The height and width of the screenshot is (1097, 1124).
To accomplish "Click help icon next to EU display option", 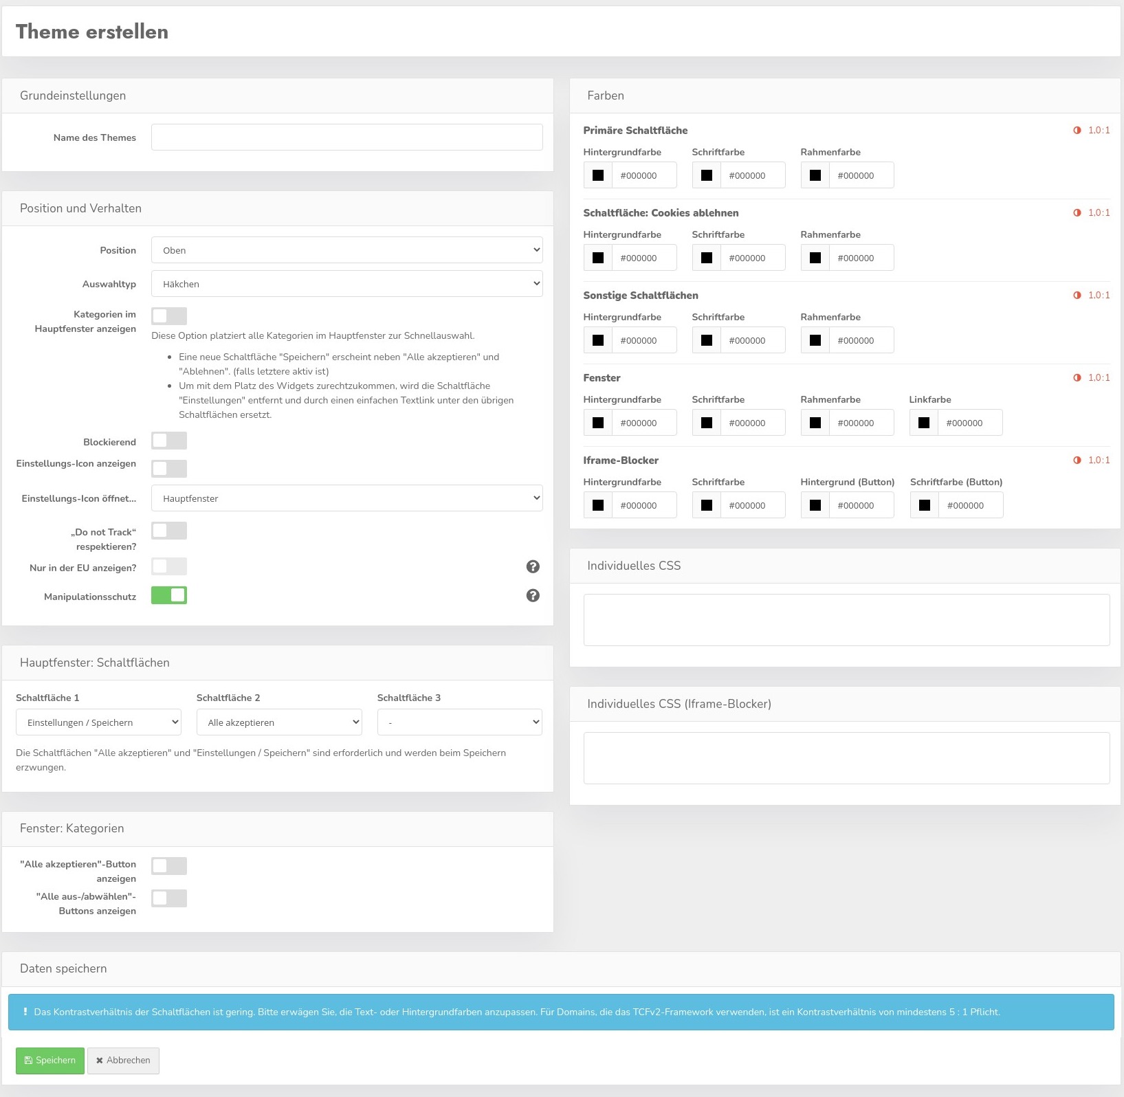I will click(x=533, y=566).
